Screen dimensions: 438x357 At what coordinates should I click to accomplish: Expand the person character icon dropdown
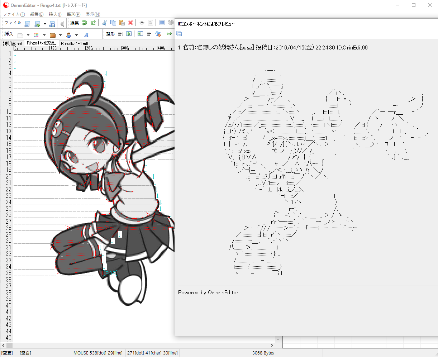tap(76, 35)
